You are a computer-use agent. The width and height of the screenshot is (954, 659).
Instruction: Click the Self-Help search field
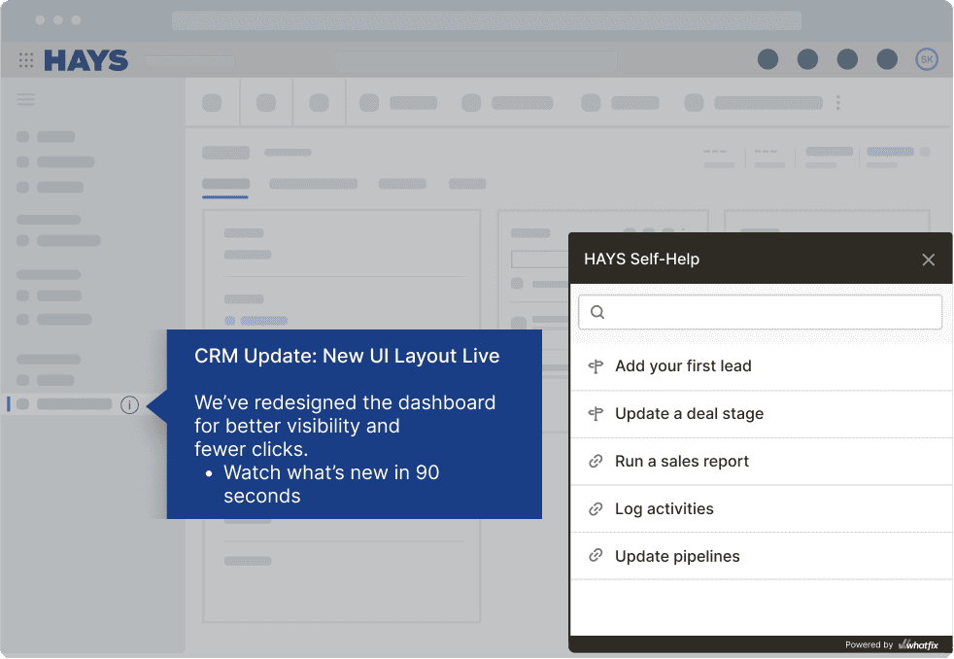tap(760, 312)
